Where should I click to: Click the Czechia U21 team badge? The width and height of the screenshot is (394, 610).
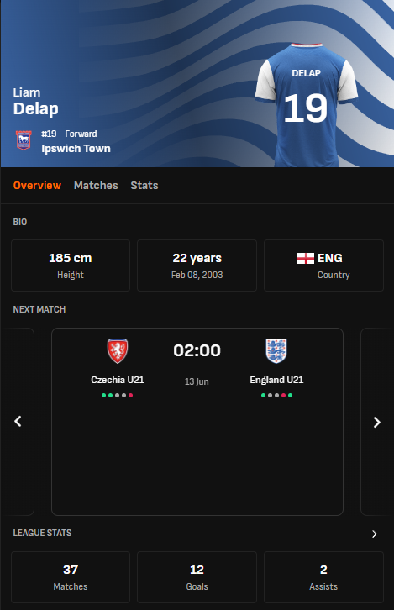pos(118,351)
